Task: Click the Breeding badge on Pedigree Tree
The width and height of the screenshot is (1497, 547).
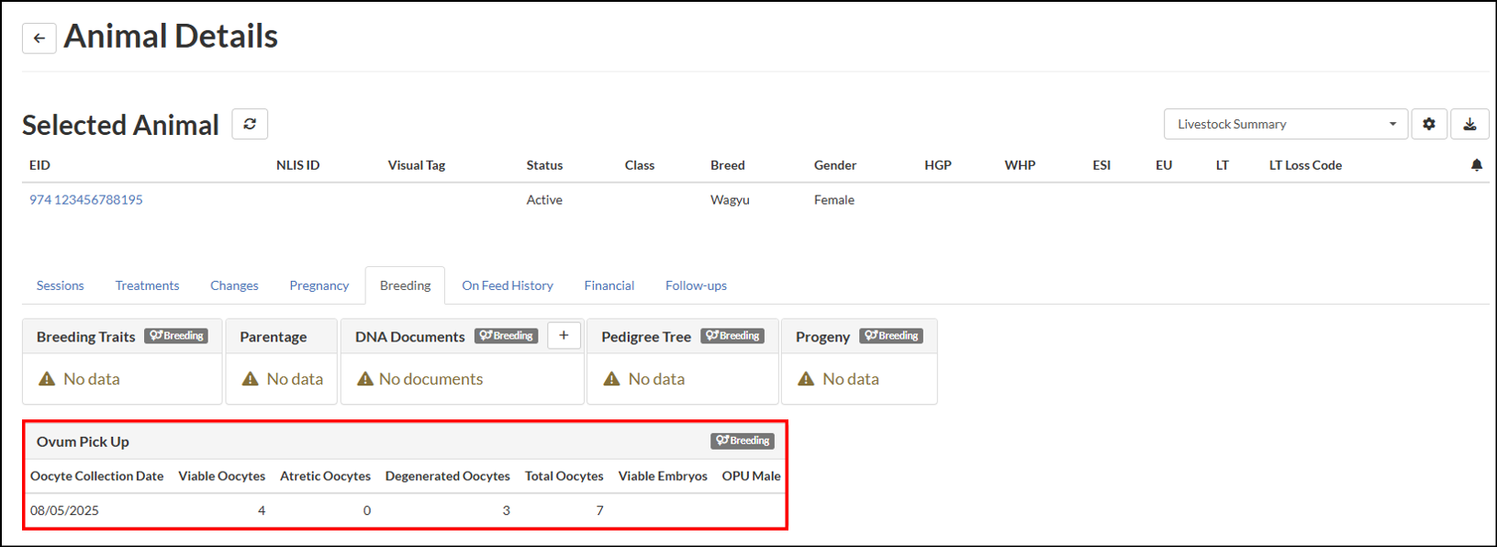Action: tap(732, 336)
